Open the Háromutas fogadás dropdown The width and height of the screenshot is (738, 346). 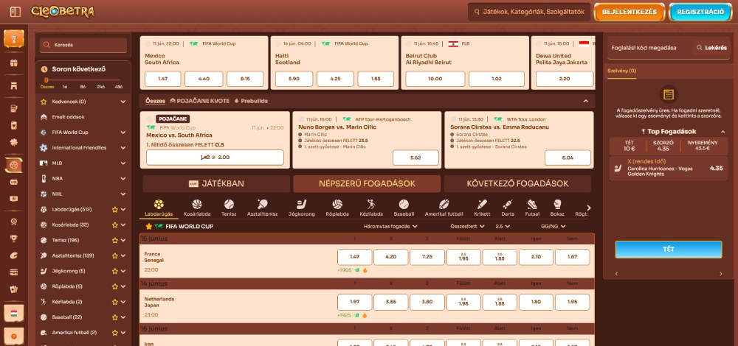tap(390, 226)
